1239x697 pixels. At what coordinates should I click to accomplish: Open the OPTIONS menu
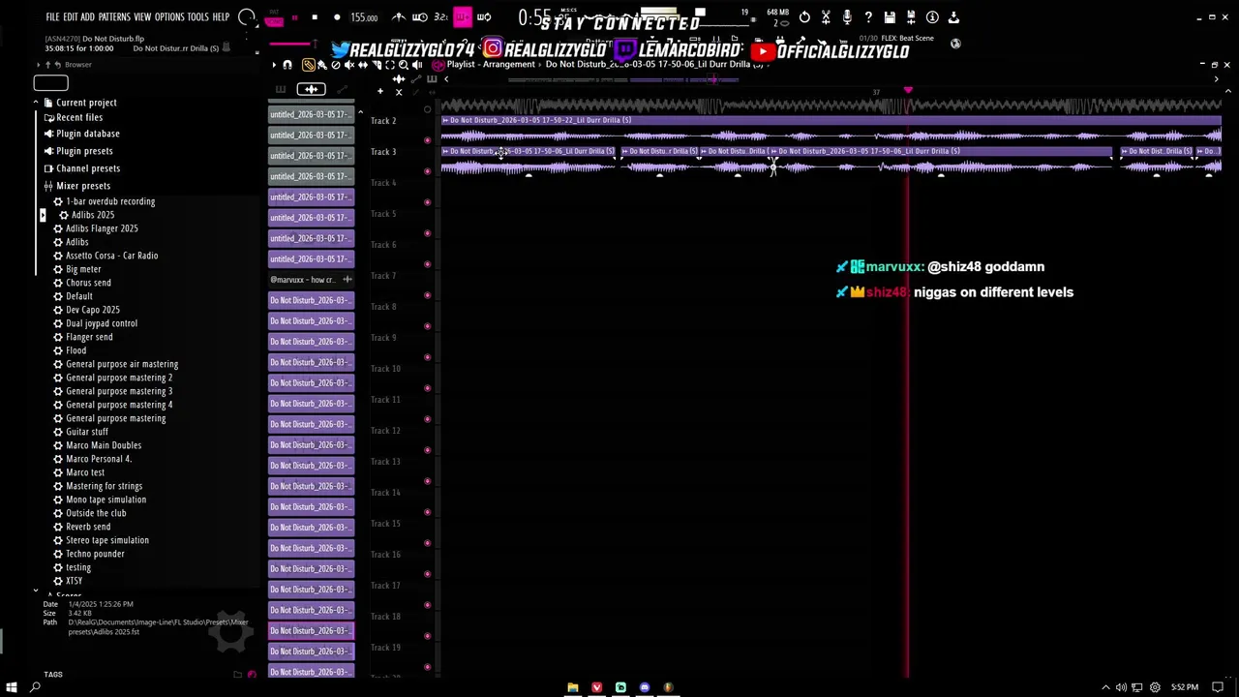pyautogui.click(x=169, y=17)
